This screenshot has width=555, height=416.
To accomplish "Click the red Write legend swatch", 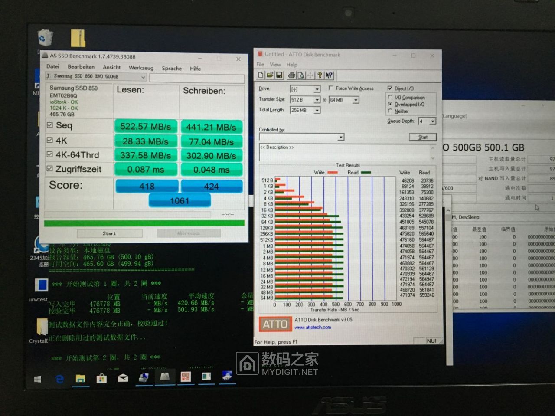I will pyautogui.click(x=333, y=173).
